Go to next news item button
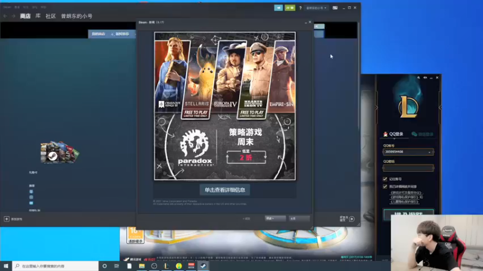Image resolution: width=483 pixels, height=271 pixels. coord(275,219)
